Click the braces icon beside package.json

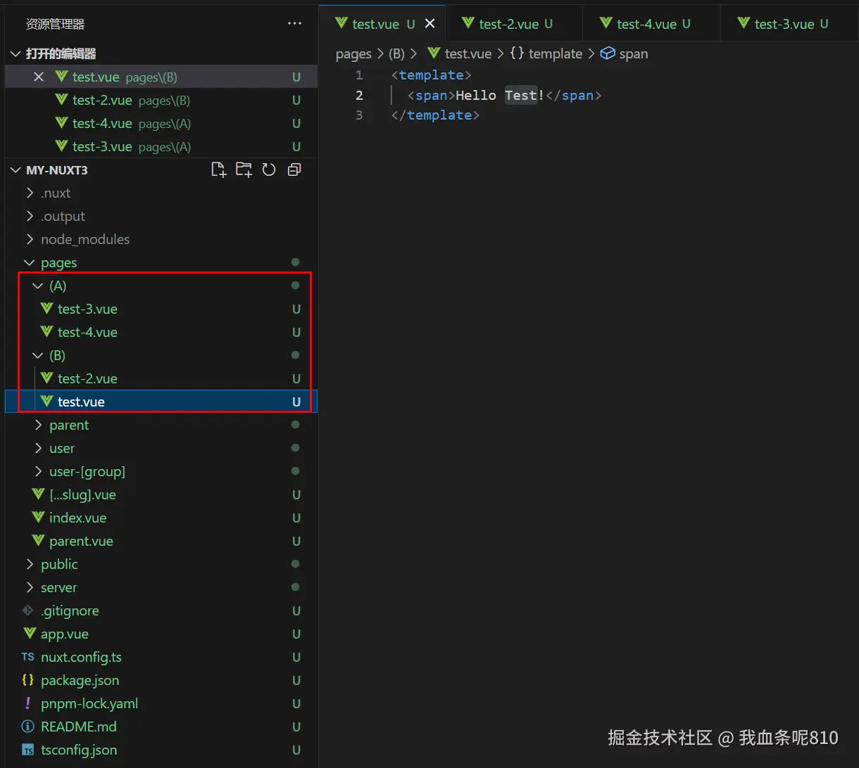point(27,680)
